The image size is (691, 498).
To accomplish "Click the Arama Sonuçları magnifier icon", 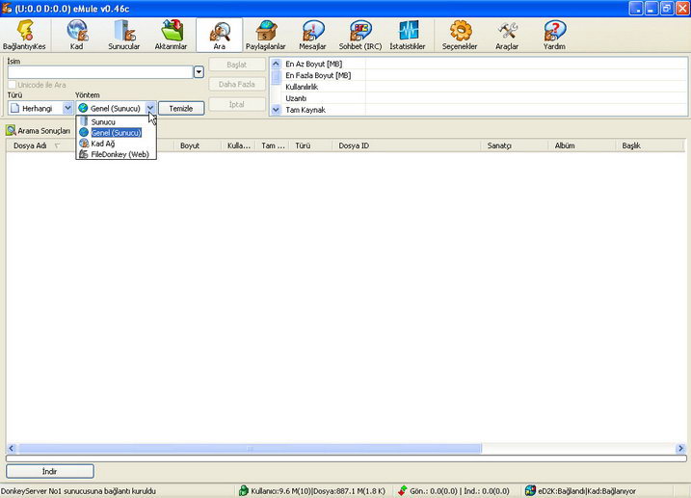I will [11, 130].
